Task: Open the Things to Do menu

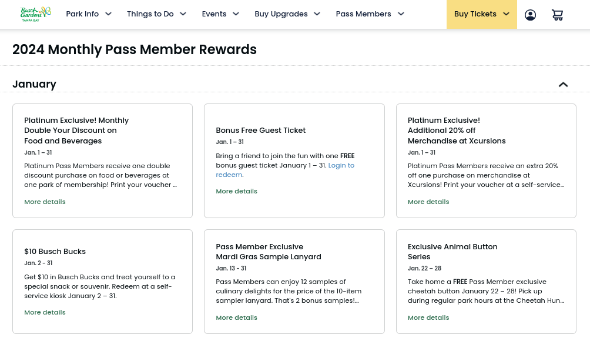Action: point(156,14)
